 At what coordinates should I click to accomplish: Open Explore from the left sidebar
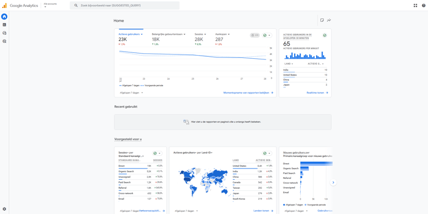(4, 33)
